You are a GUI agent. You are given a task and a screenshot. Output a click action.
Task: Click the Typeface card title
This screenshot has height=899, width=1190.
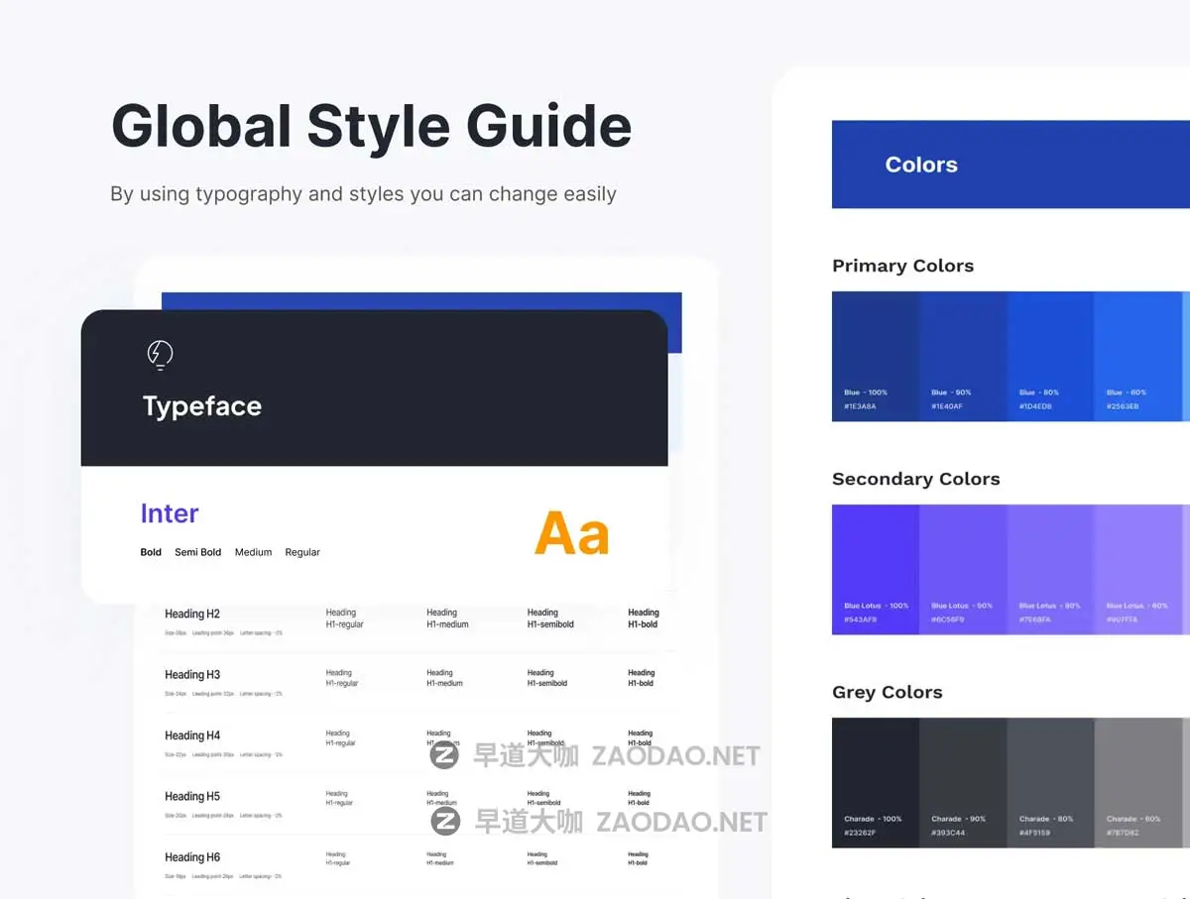(202, 406)
